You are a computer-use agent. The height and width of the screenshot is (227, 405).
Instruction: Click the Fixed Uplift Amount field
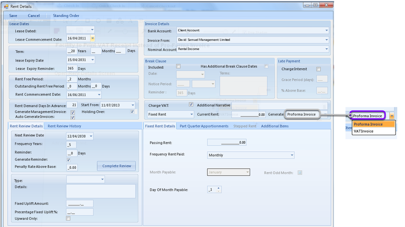click(x=80, y=204)
